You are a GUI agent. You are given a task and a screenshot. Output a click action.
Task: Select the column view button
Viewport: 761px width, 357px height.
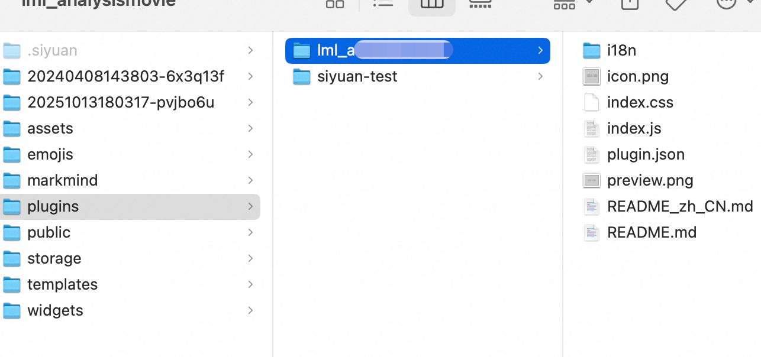point(432,4)
